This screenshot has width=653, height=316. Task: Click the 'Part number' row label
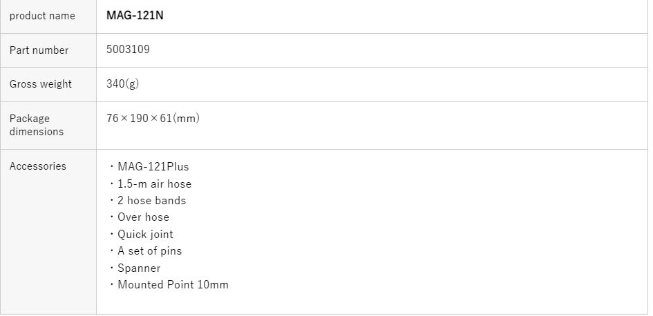39,50
